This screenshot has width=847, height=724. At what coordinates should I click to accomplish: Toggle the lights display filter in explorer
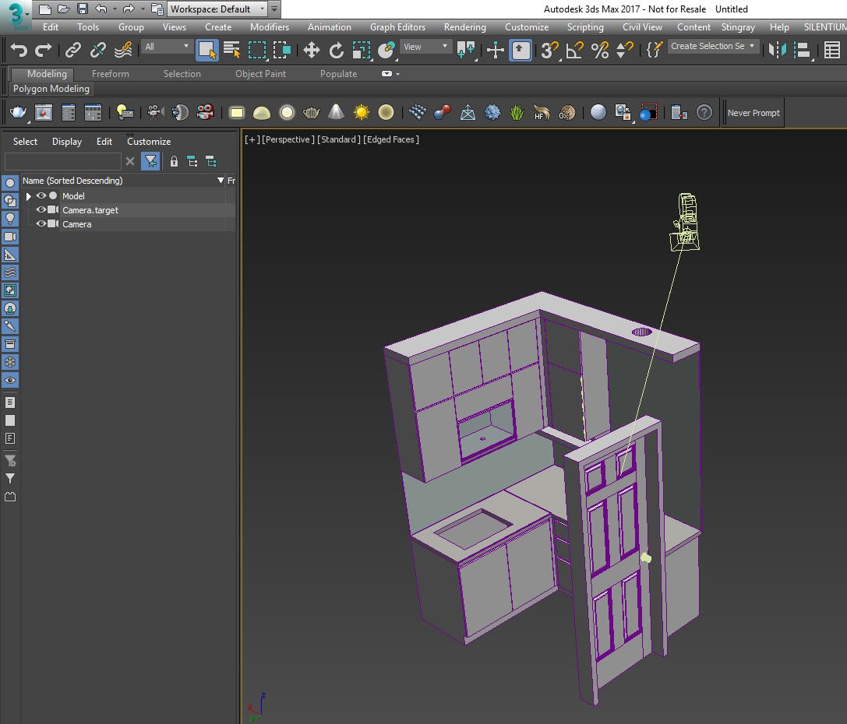tap(10, 219)
